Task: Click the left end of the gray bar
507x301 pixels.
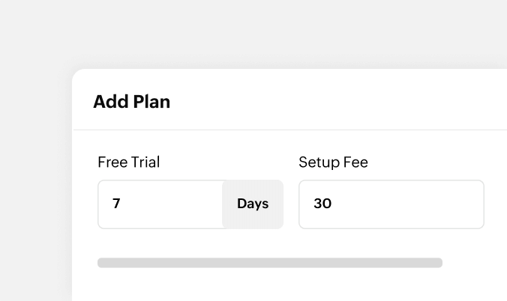Action: pyautogui.click(x=102, y=263)
